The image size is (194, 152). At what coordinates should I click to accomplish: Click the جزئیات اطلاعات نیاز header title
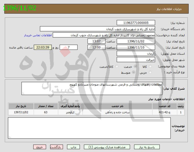169,9
